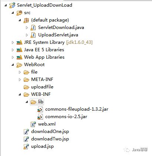Select the src label
Viewport: 152px width, 156px height.
[27, 13]
